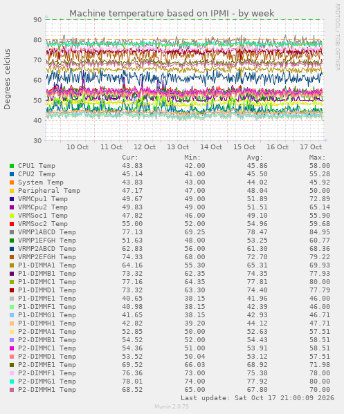Click P2-DIMMG1 average value 77.92

pyautogui.click(x=257, y=382)
